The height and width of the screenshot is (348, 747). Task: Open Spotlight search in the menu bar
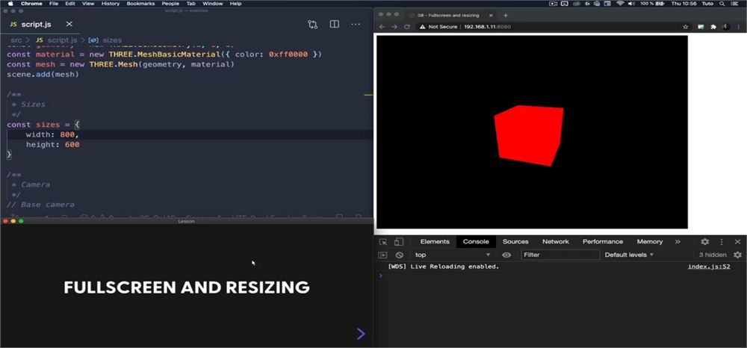(722, 3)
